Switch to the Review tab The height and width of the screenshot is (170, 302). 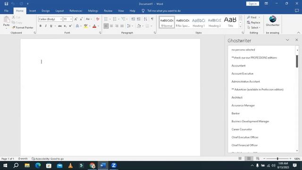pos(108,11)
